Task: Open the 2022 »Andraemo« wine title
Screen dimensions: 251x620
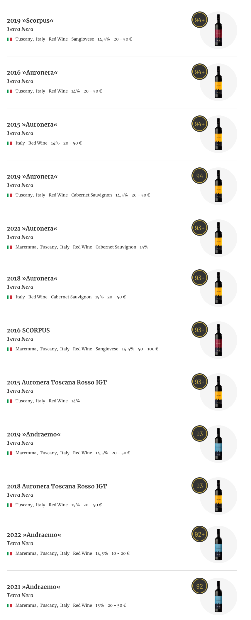Action: point(34,535)
